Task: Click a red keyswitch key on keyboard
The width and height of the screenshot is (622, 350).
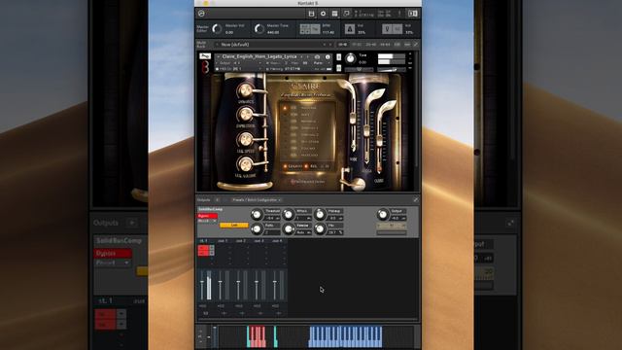Action: (257, 336)
